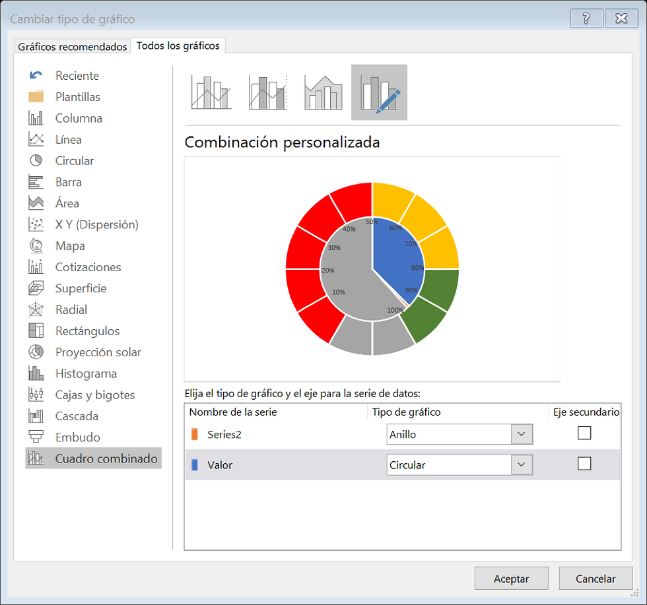Select the Rectángulos treemap icon
647x605 pixels.
[36, 331]
